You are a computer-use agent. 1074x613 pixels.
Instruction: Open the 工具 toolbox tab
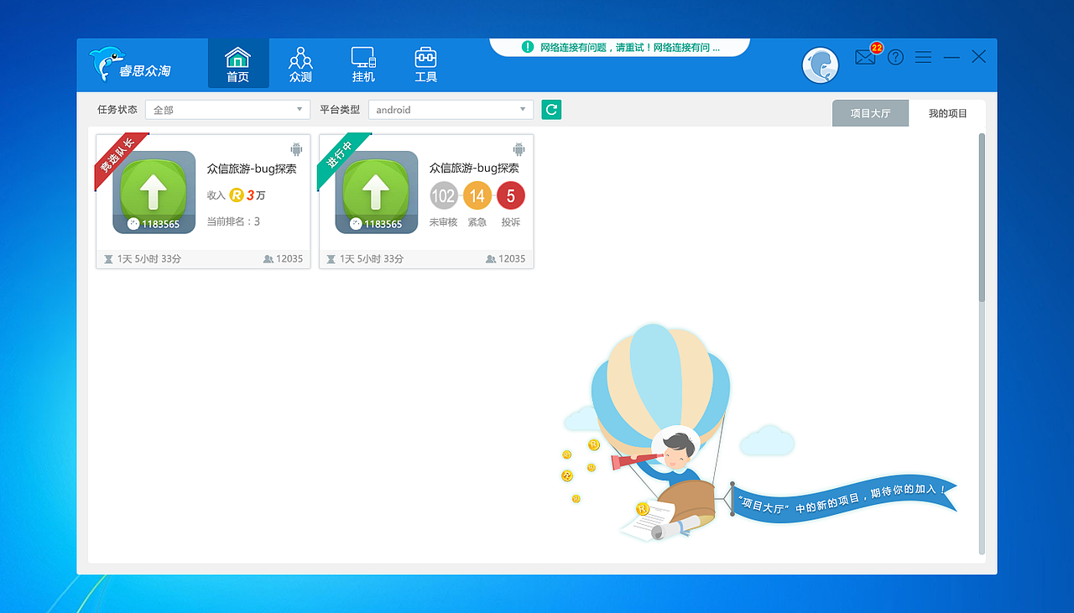pyautogui.click(x=425, y=64)
